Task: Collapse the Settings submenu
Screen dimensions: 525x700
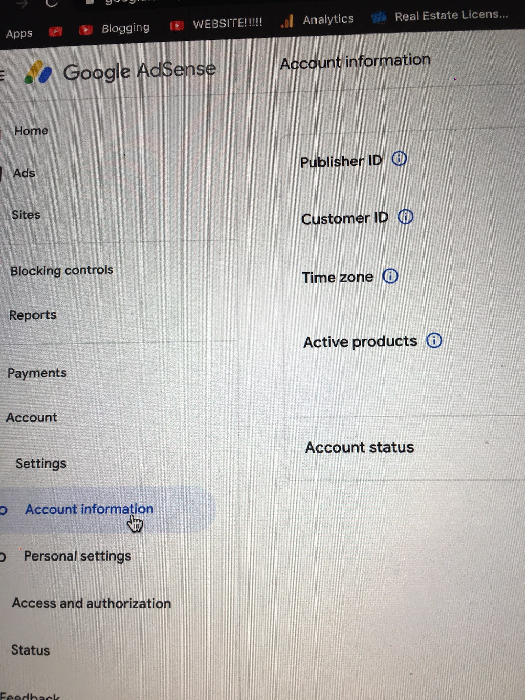Action: pyautogui.click(x=41, y=464)
